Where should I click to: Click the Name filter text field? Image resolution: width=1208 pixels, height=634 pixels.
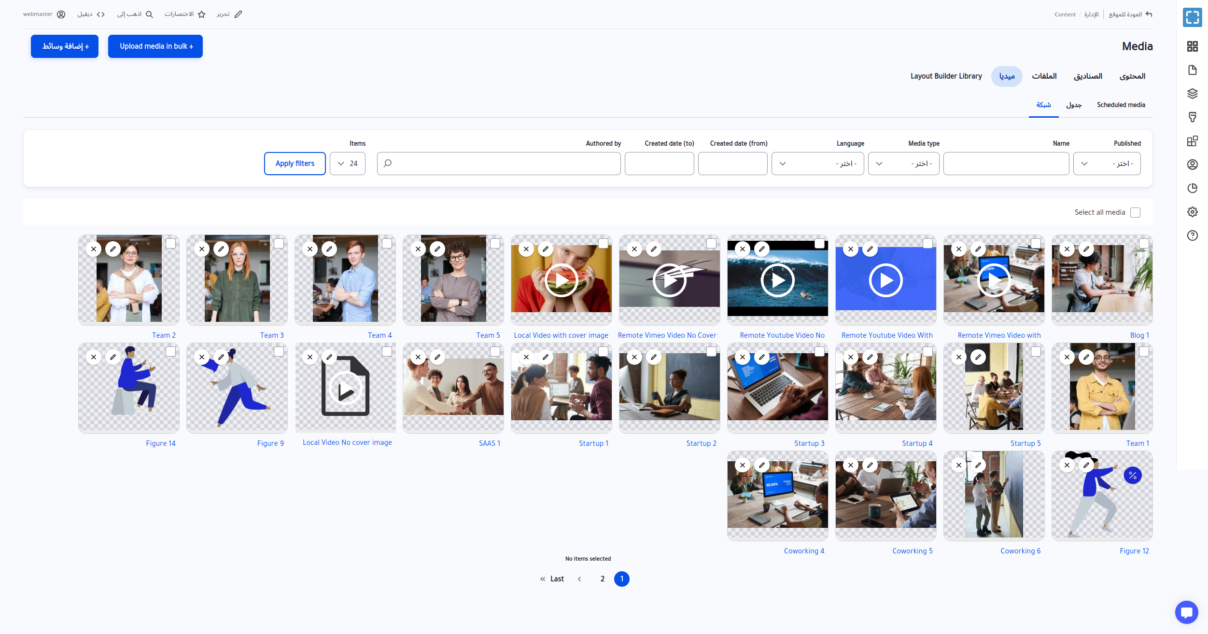(1006, 164)
